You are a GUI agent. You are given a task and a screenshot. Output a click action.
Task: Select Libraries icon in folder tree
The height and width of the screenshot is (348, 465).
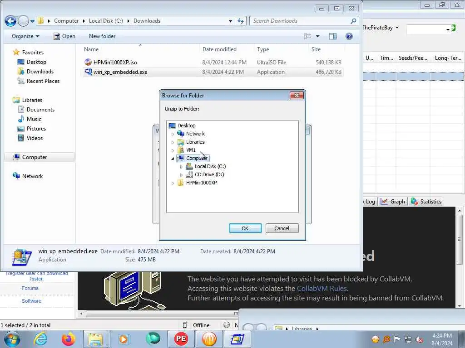[181, 142]
